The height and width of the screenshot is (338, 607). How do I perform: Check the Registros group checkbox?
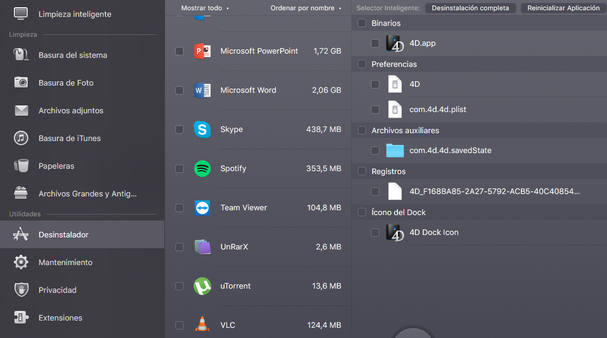362,171
